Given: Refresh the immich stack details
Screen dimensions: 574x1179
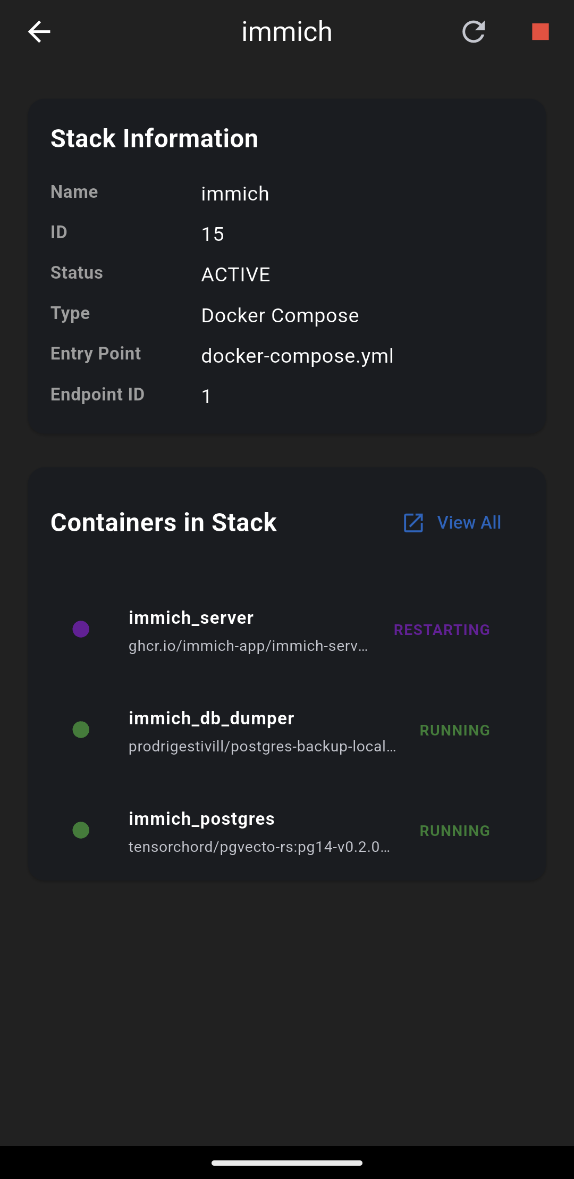Looking at the screenshot, I should point(474,32).
